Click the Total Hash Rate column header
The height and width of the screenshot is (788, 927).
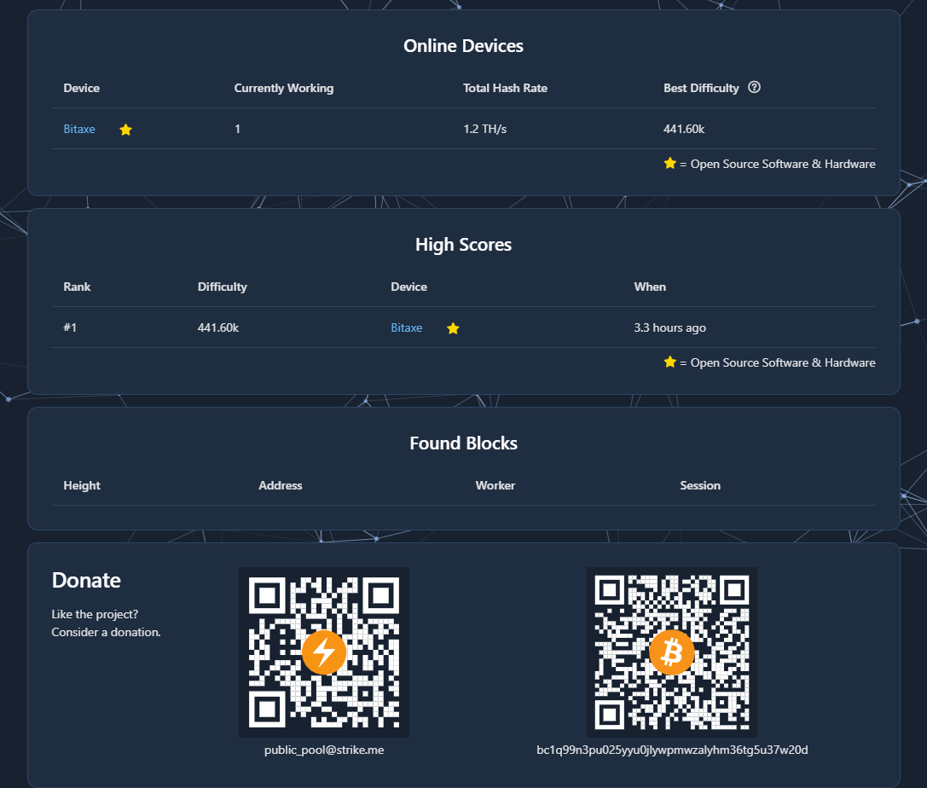(505, 88)
